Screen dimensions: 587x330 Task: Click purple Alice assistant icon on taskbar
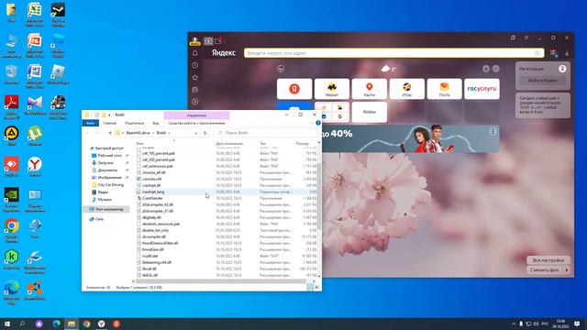point(39,324)
